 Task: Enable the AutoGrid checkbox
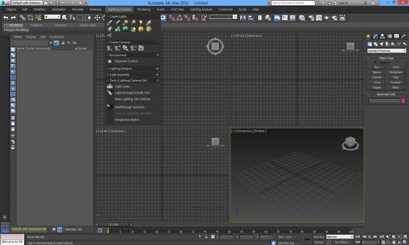tap(376, 63)
